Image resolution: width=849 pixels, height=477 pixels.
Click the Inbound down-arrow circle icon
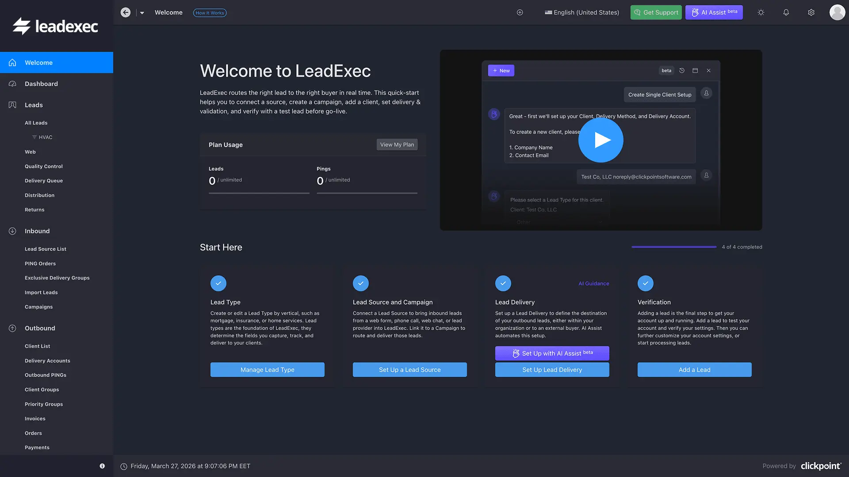tap(12, 231)
